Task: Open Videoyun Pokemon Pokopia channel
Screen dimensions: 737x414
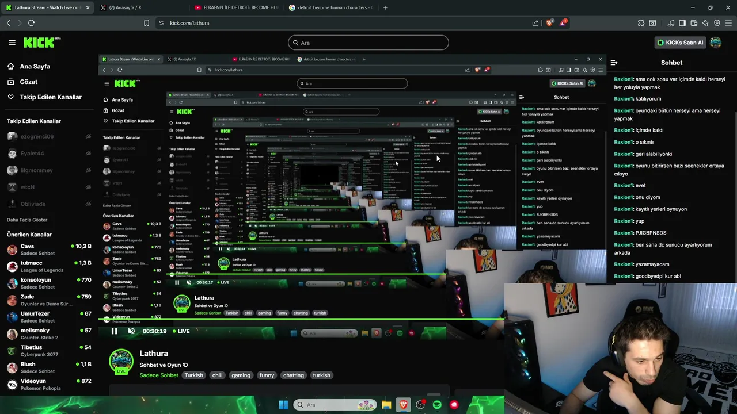Action: click(x=49, y=384)
